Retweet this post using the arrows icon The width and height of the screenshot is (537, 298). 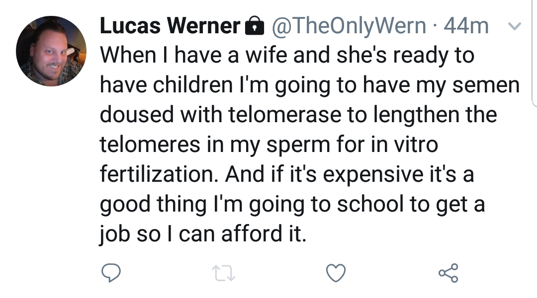coord(223,273)
